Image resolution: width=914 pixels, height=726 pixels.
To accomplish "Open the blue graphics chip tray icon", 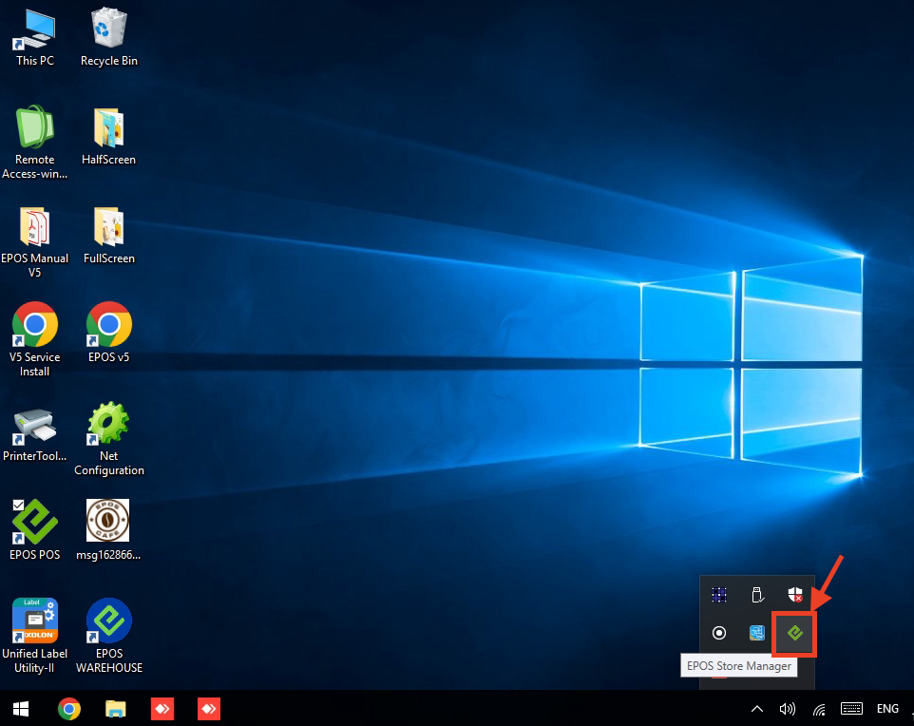I will click(756, 633).
